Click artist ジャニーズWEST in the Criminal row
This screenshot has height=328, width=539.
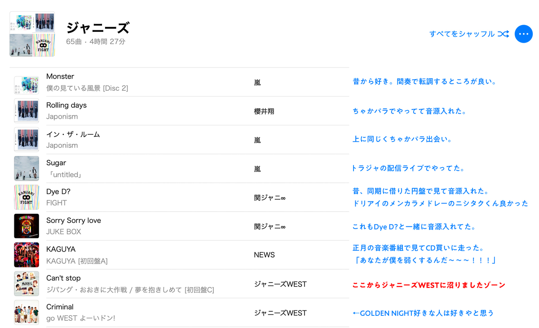tap(280, 313)
